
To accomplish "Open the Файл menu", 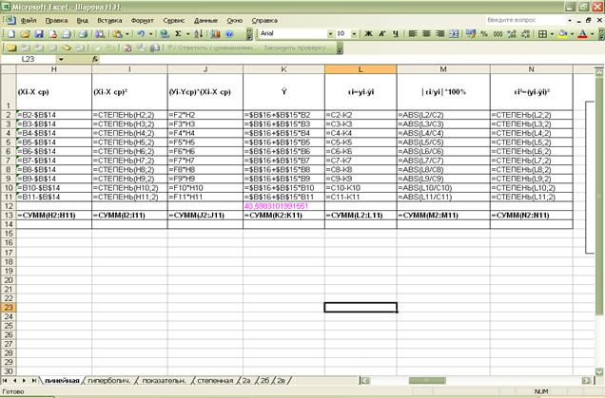I will click(x=29, y=20).
